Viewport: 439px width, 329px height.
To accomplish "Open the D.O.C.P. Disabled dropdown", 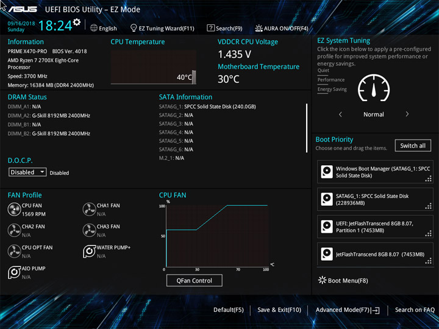I will (27, 172).
